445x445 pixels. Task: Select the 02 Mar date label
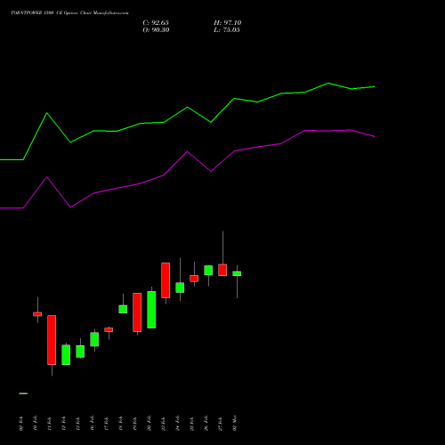coord(235,423)
